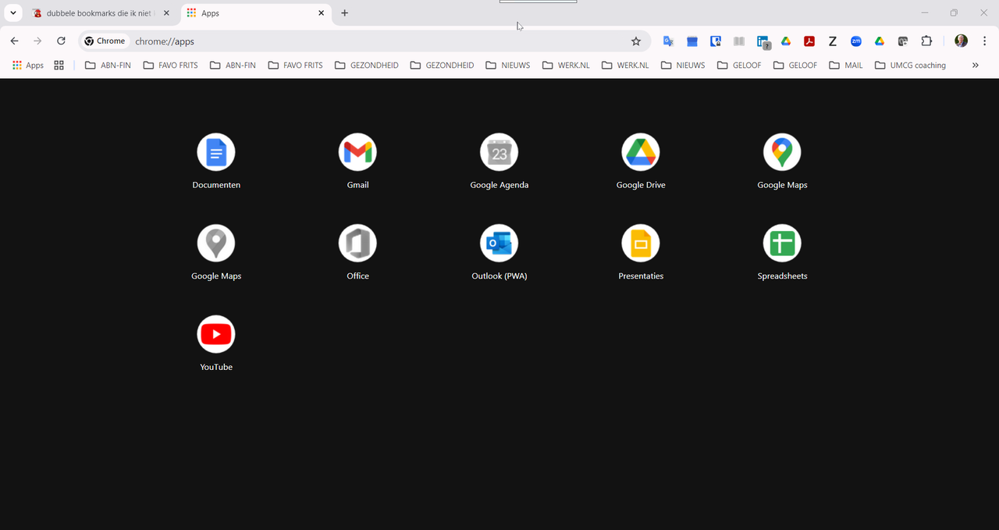Reload the current page
999x530 pixels.
click(61, 41)
